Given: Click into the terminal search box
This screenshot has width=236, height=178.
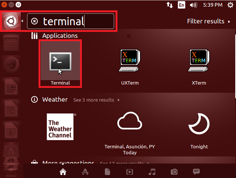Looking at the screenshot, I should click(70, 21).
